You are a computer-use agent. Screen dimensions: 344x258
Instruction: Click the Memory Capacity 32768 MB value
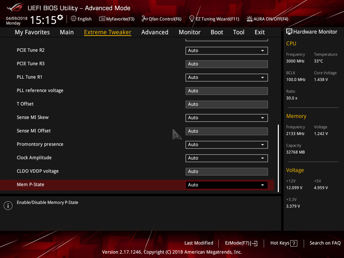coord(295,152)
